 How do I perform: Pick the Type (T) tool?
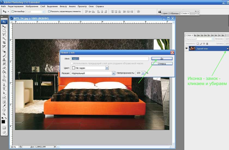(x=4, y=89)
